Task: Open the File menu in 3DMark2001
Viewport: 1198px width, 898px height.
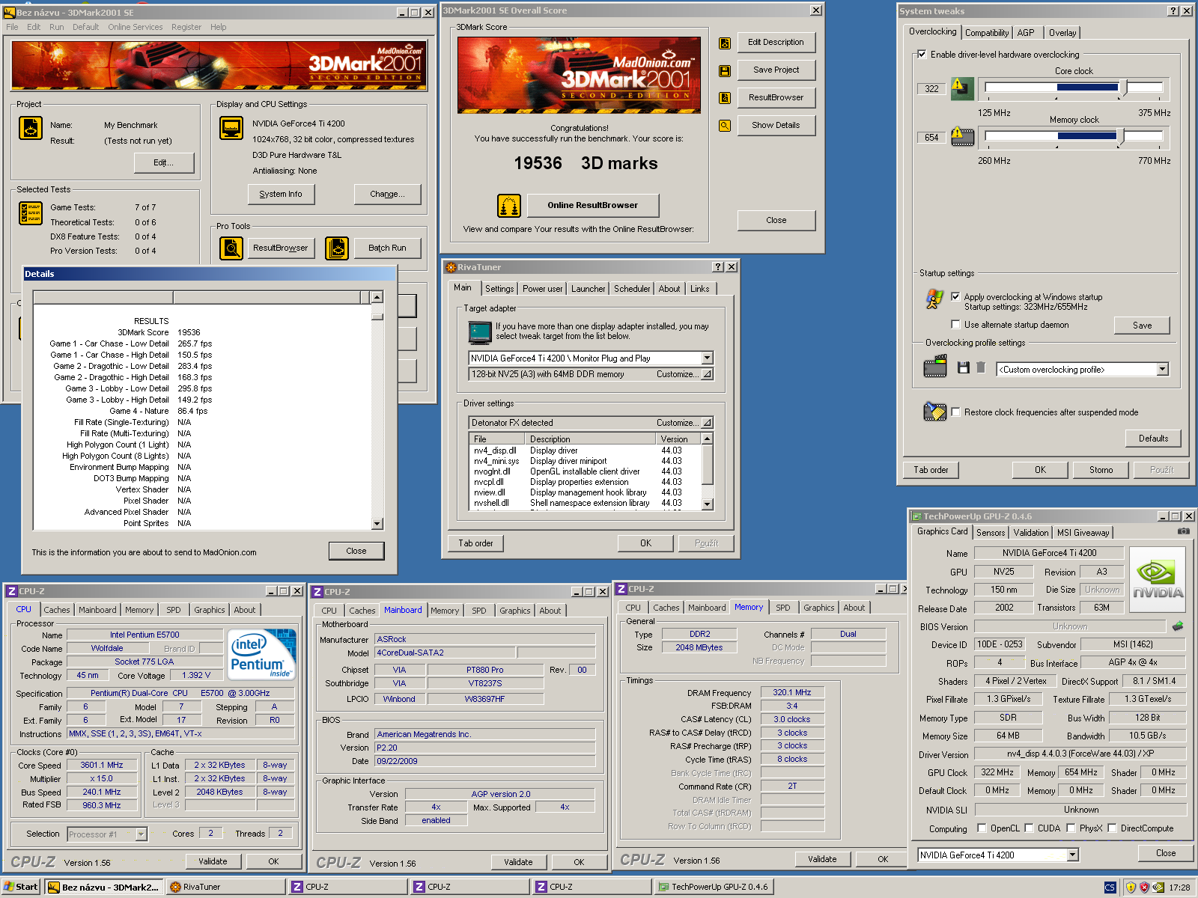Action: [12, 27]
